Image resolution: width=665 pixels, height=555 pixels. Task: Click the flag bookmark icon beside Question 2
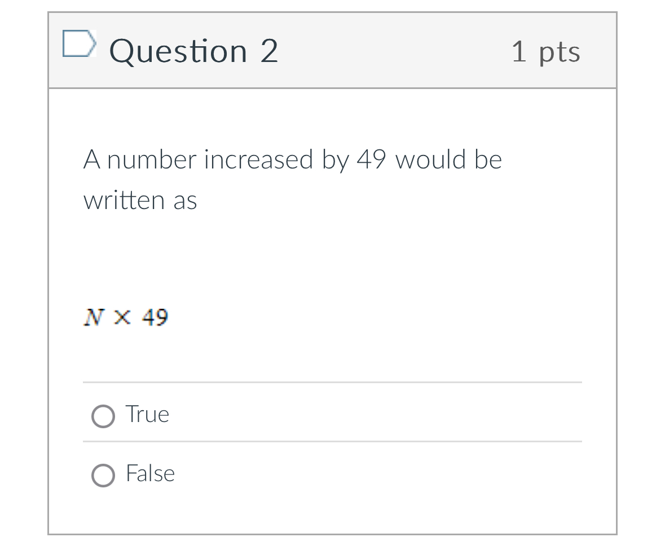click(80, 43)
